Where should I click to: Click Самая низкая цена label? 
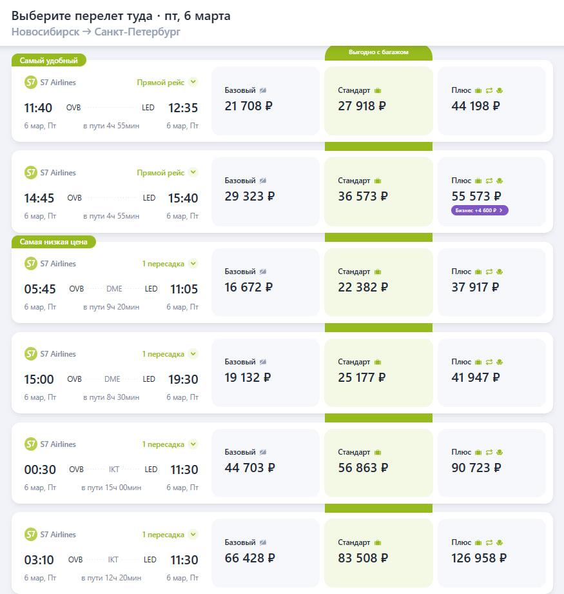click(x=54, y=242)
